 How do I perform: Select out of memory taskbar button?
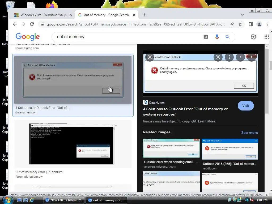[106, 200]
